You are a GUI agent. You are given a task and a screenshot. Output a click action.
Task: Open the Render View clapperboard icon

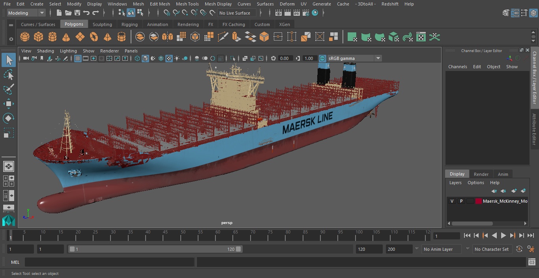(x=279, y=13)
